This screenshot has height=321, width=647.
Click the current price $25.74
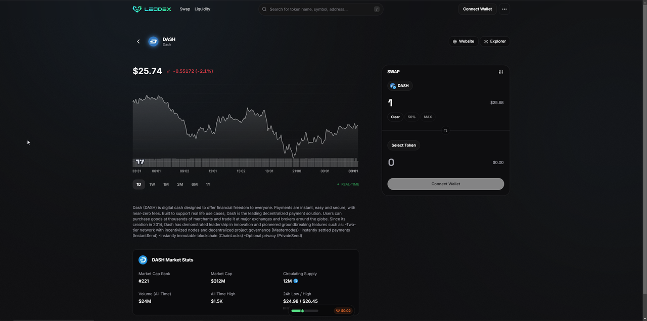(147, 71)
